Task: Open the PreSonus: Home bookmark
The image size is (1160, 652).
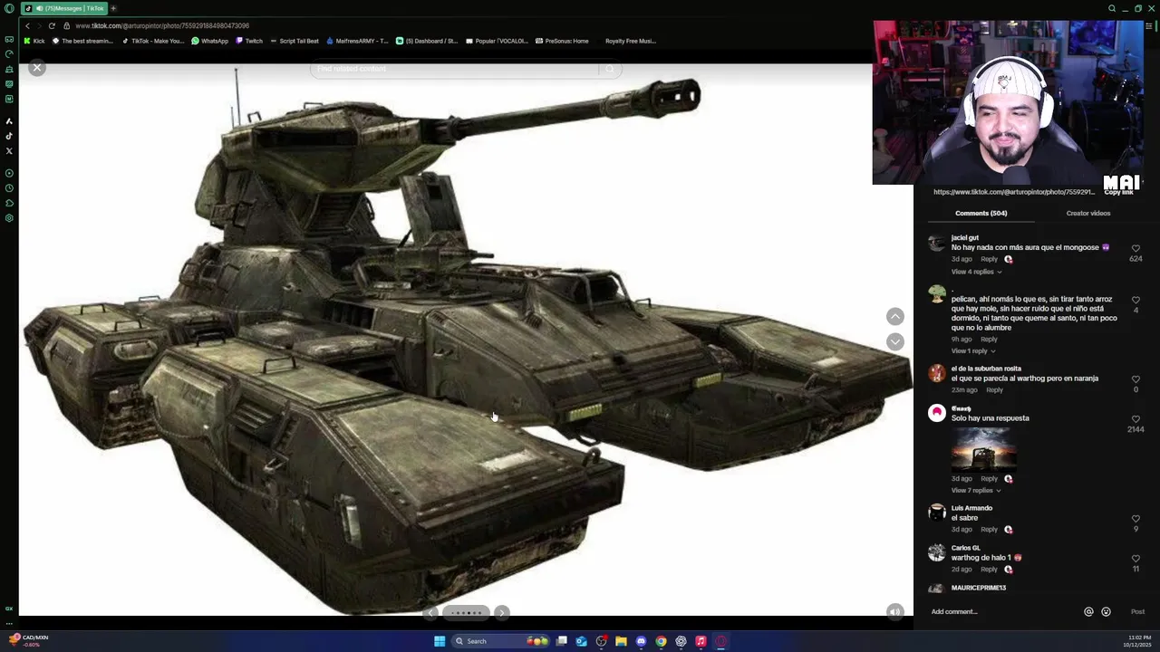Action: pyautogui.click(x=562, y=41)
